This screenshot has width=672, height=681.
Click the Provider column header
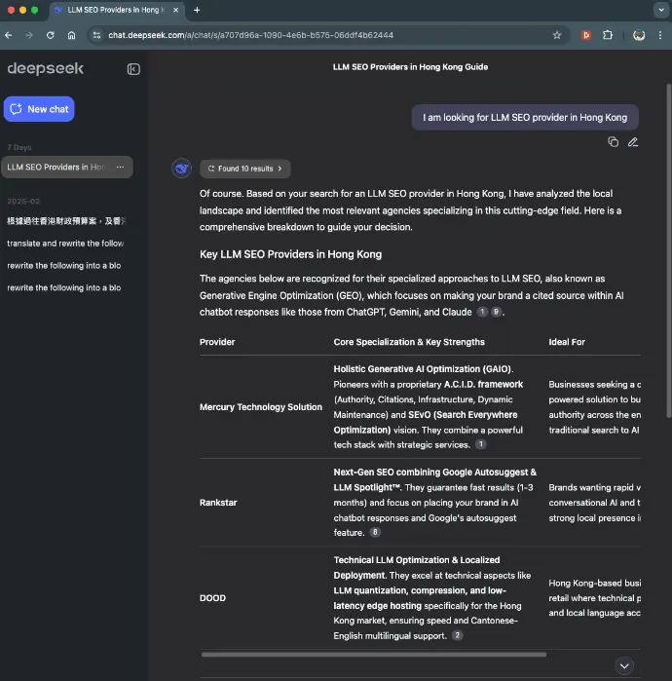tap(217, 342)
